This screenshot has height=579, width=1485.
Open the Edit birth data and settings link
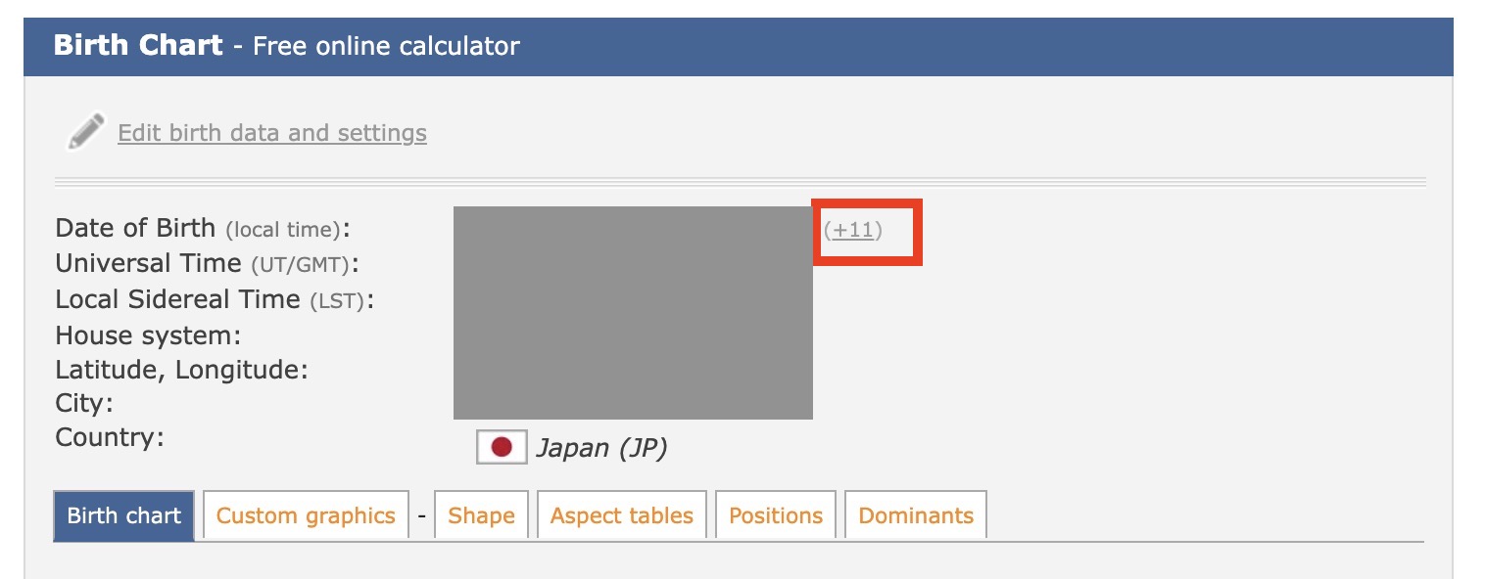click(x=271, y=133)
